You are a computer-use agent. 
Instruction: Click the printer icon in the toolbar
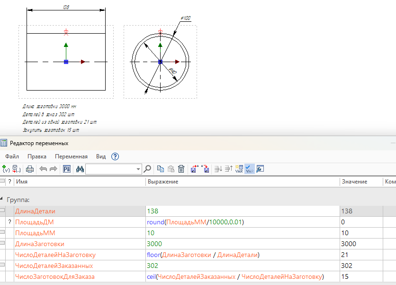30,168
